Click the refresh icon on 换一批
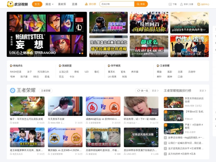 (x=138, y=91)
